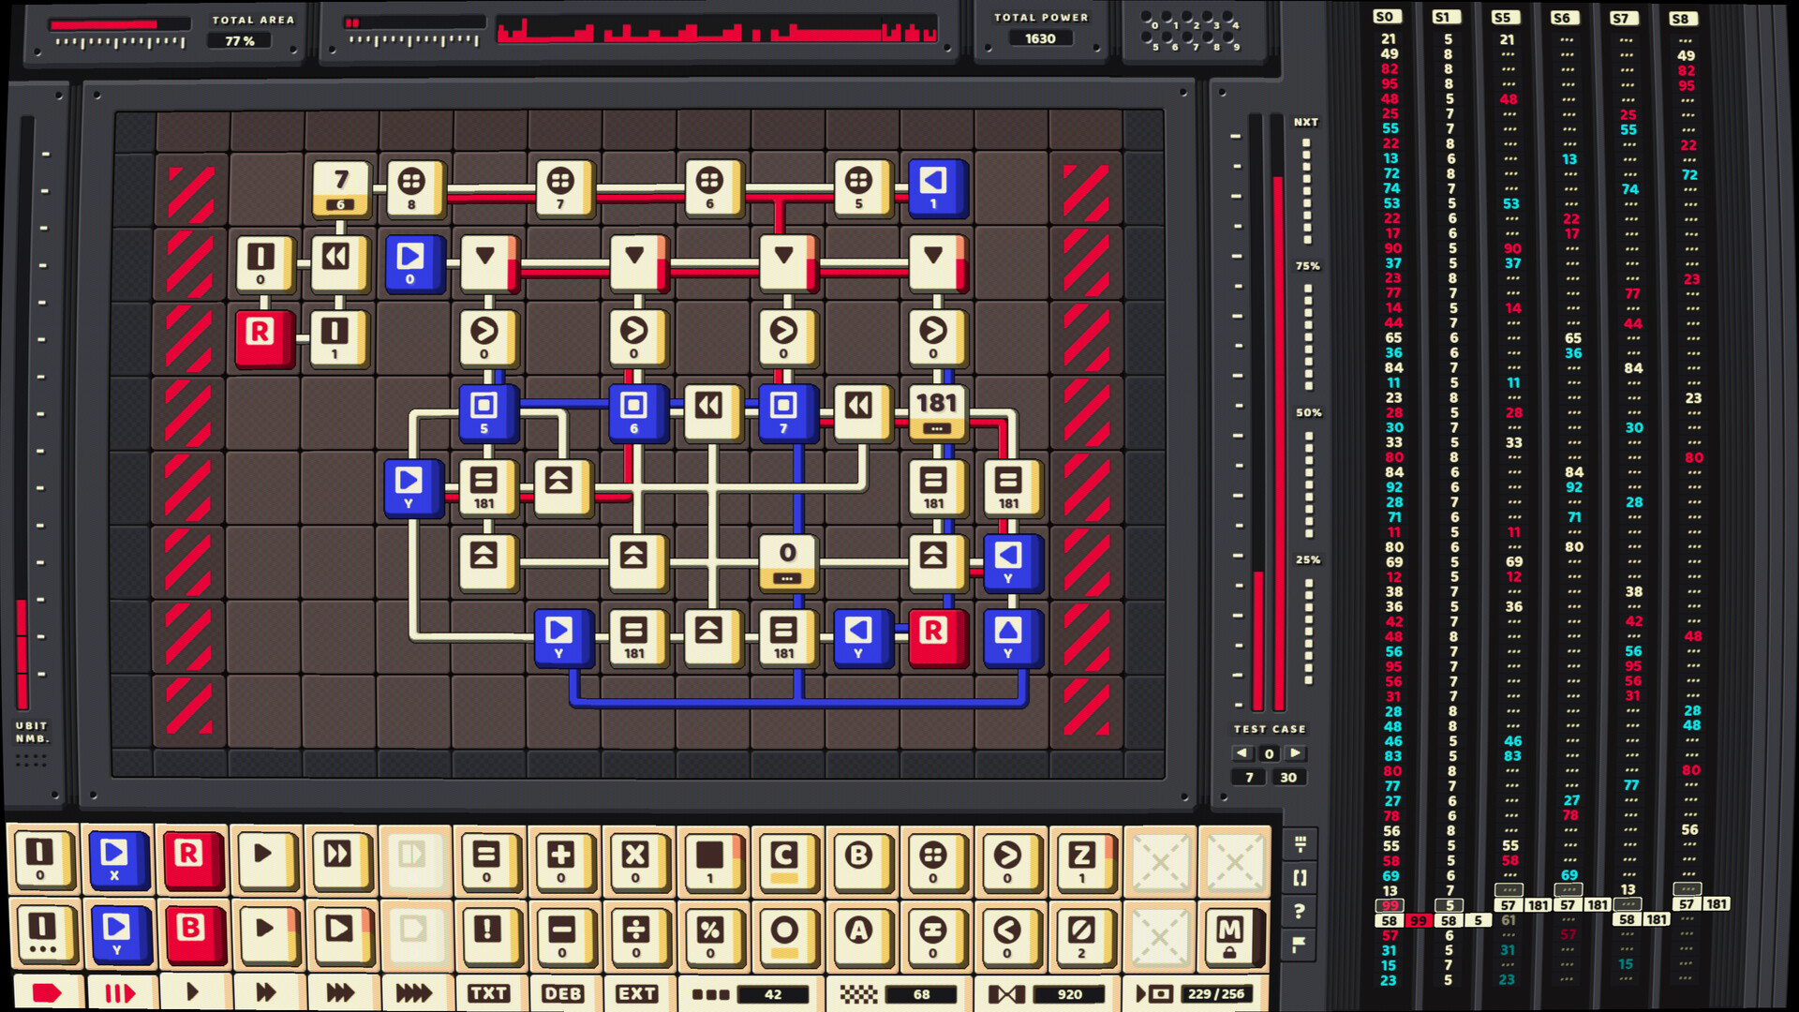
Task: Select the modulo percent module tile
Action: pyautogui.click(x=712, y=934)
